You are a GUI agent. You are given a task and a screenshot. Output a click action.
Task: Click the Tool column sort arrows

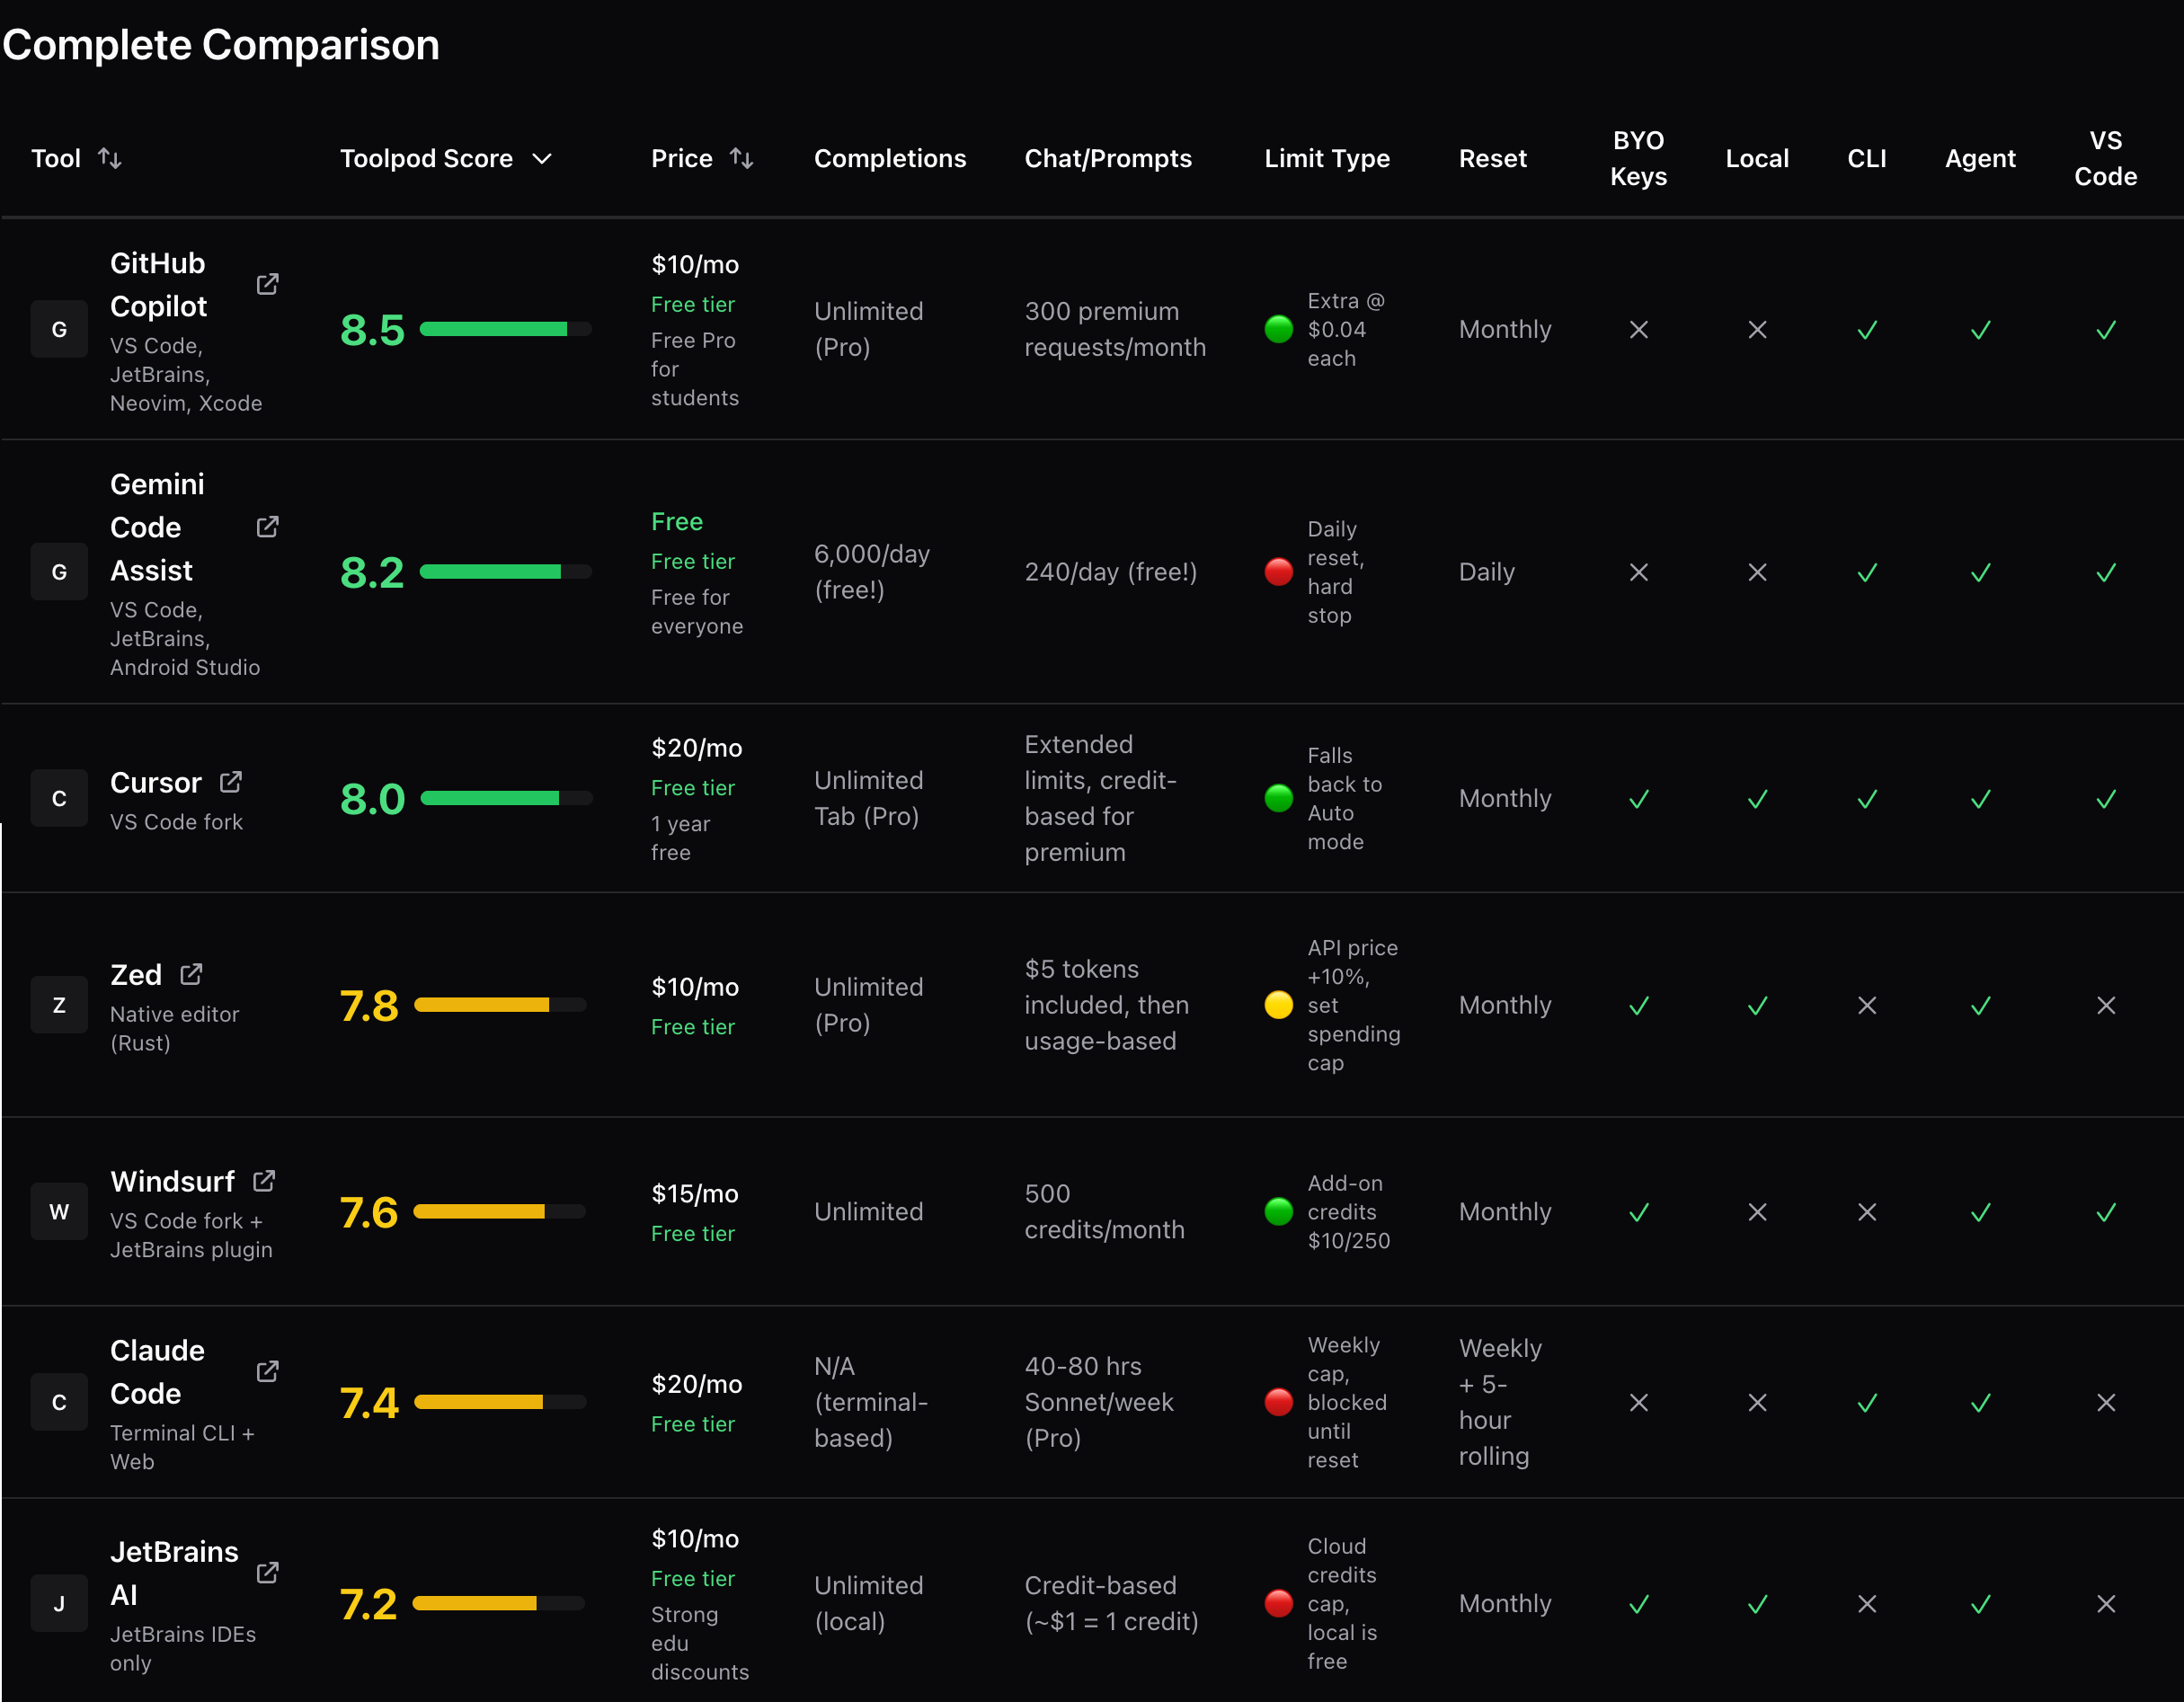[110, 158]
